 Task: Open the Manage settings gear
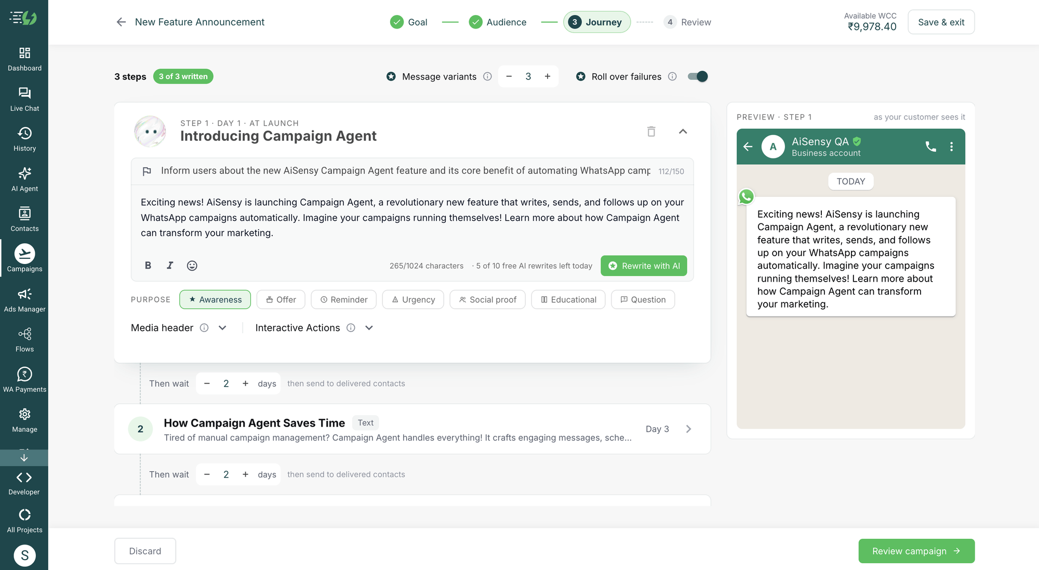pos(24,420)
